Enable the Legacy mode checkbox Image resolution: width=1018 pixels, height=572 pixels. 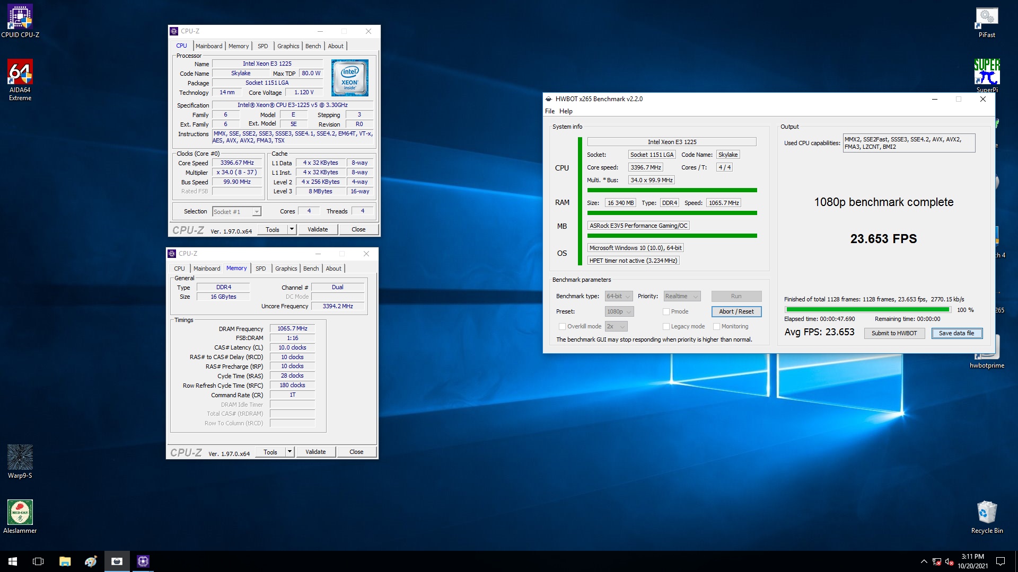[x=666, y=326]
